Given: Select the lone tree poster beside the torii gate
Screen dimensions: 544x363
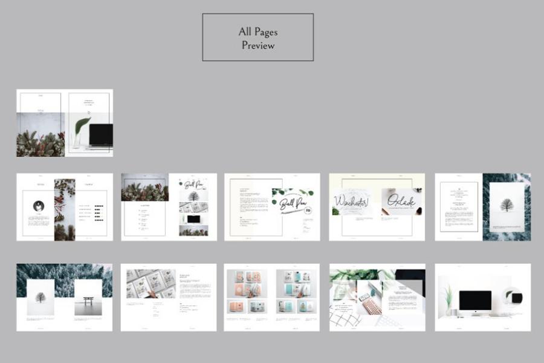Looking at the screenshot, I should click(40, 298).
